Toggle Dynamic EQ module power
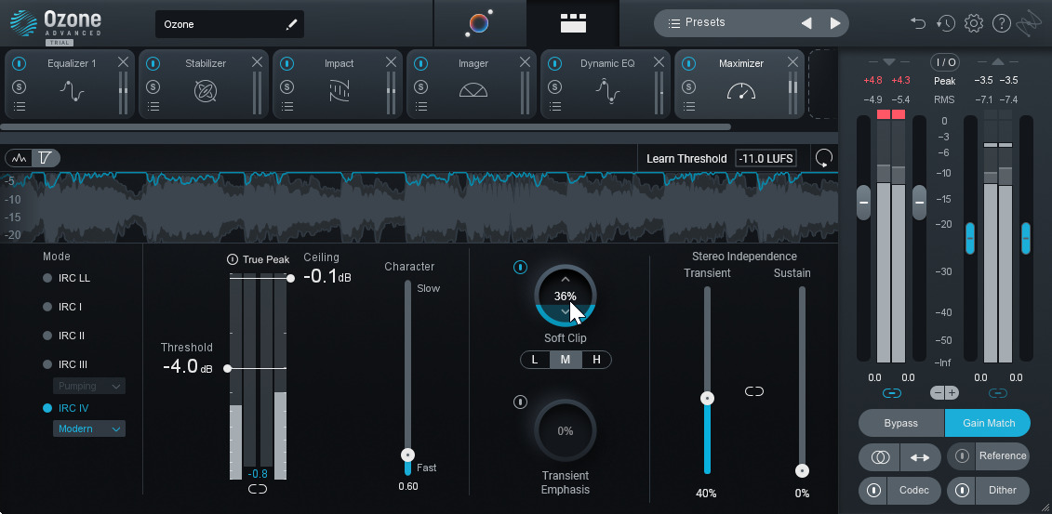This screenshot has width=1052, height=514. coord(555,63)
